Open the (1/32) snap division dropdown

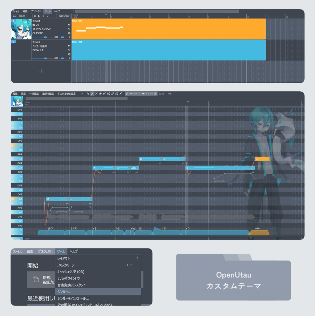click(162, 94)
